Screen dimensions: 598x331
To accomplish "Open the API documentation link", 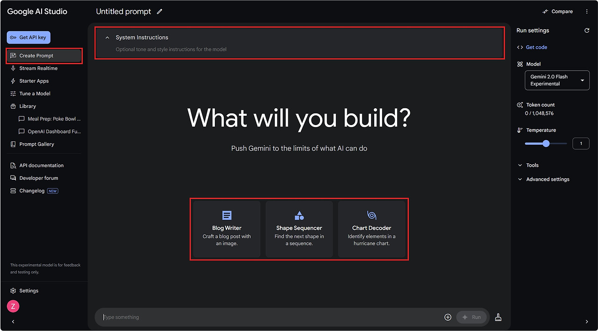I will tap(42, 165).
